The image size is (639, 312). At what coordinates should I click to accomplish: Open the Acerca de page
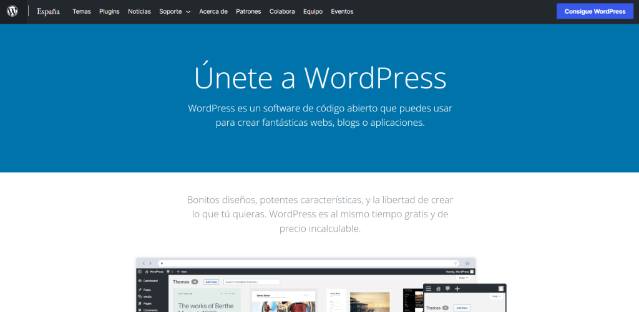(213, 11)
